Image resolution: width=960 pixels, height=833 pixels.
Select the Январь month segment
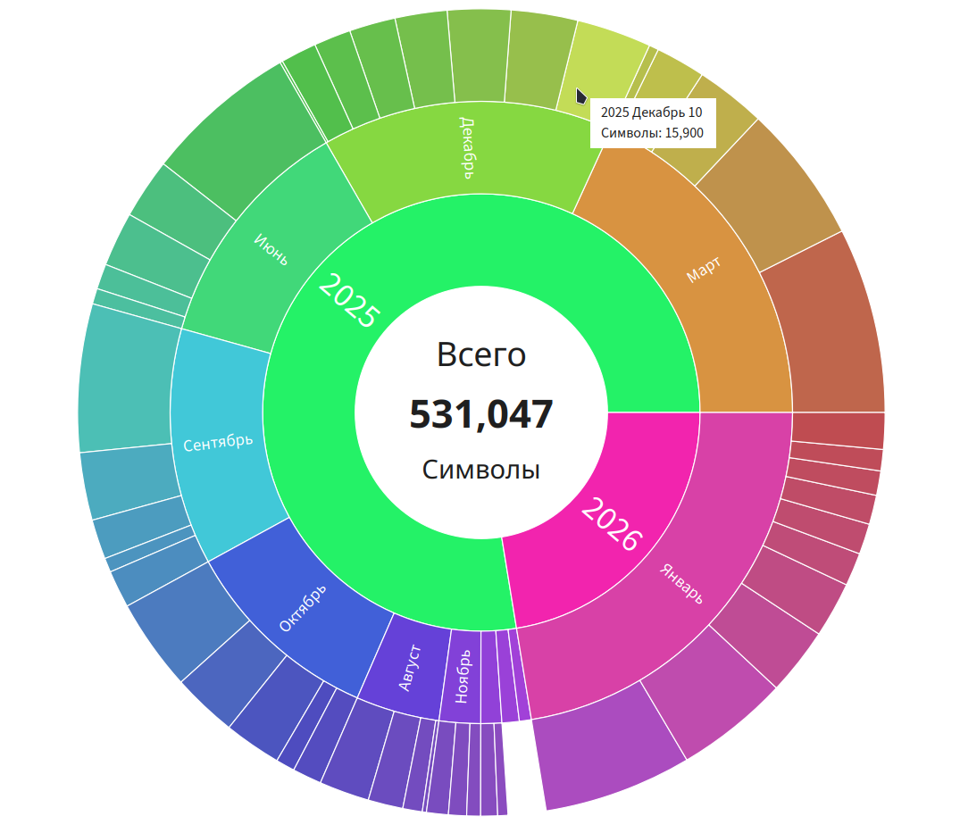680,583
